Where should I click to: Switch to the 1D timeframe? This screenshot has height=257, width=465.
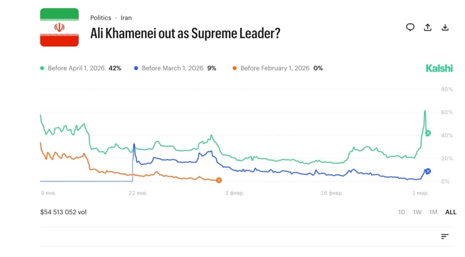pyautogui.click(x=402, y=212)
